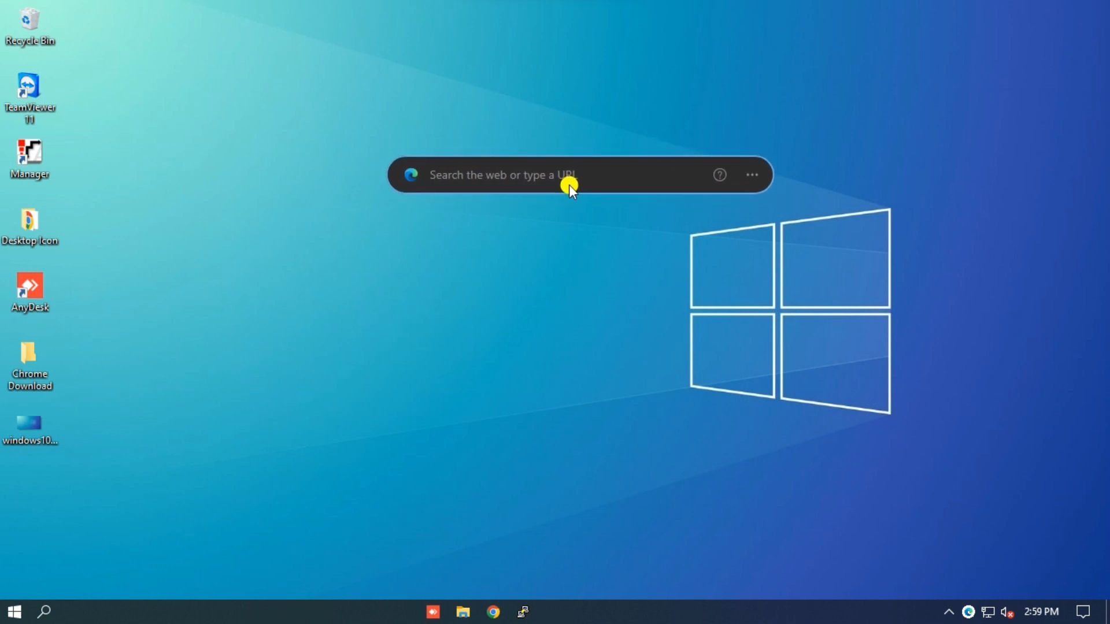The width and height of the screenshot is (1110, 624).
Task: Open the Windows Start menu
Action: coord(14,611)
